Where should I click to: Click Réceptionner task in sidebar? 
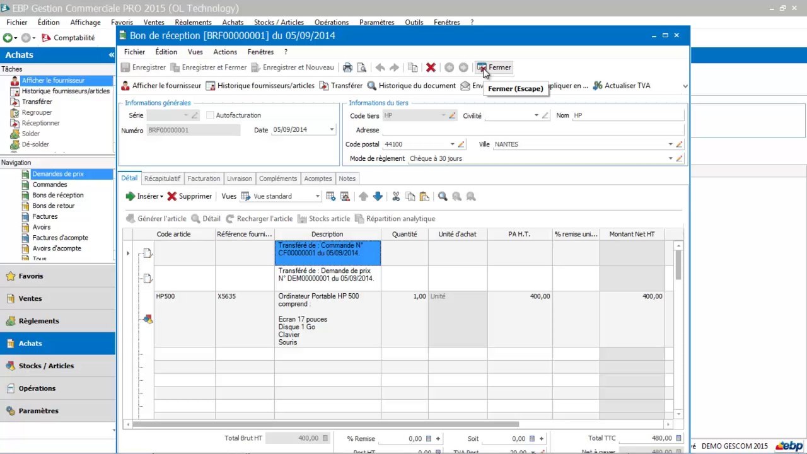41,123
